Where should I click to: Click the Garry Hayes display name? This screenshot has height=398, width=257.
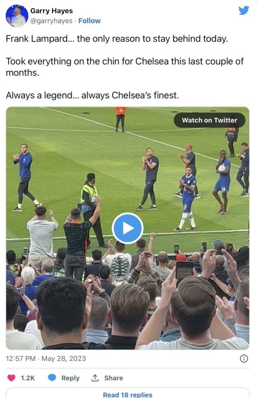(52, 11)
